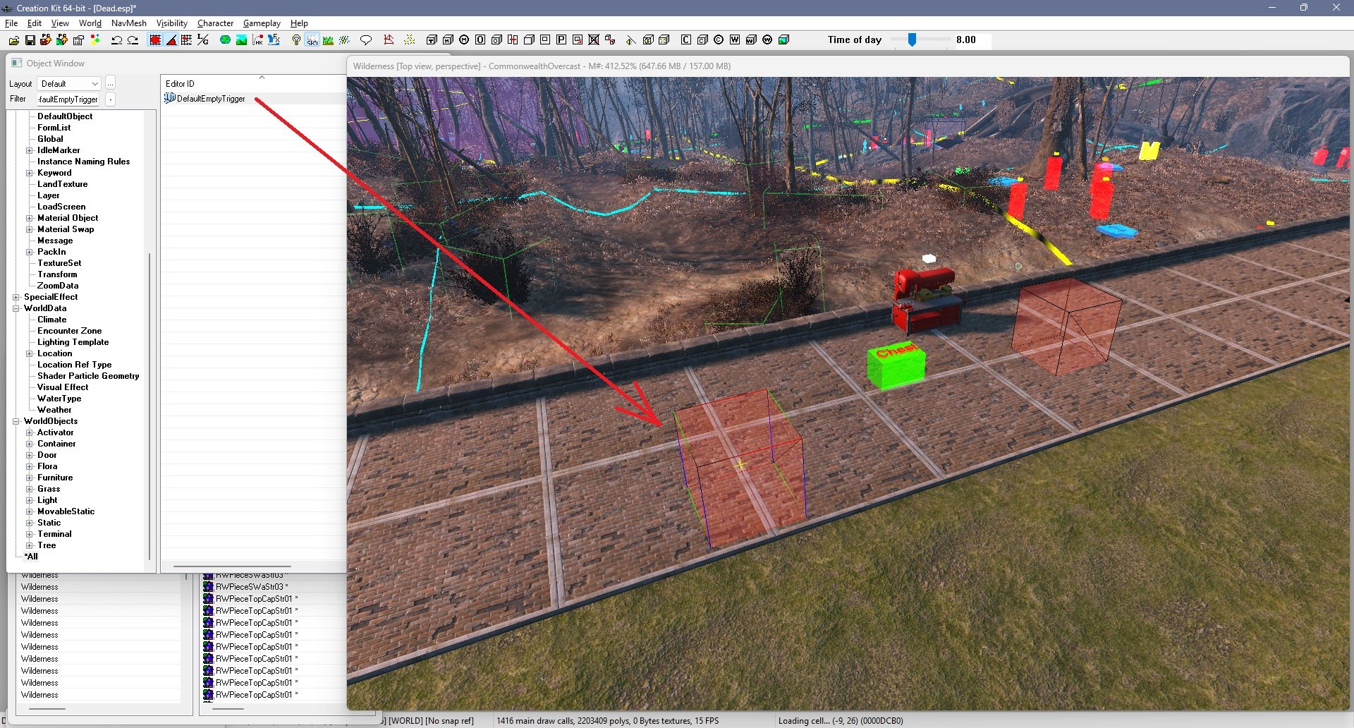Viewport: 1354px width, 728px height.
Task: Click the circled M toolbar icon
Action: (464, 40)
